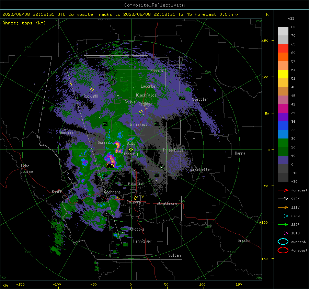Click the Olds city label

[131, 143]
